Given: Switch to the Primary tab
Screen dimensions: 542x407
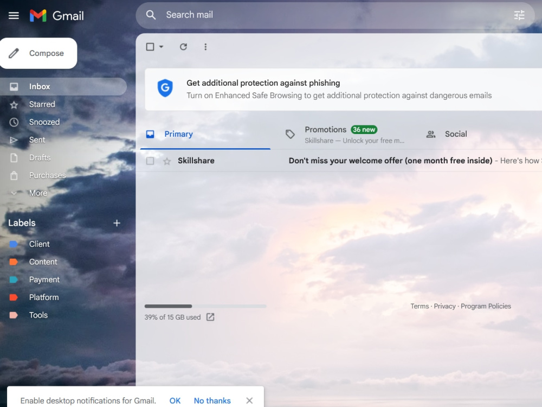Looking at the screenshot, I should pos(205,134).
